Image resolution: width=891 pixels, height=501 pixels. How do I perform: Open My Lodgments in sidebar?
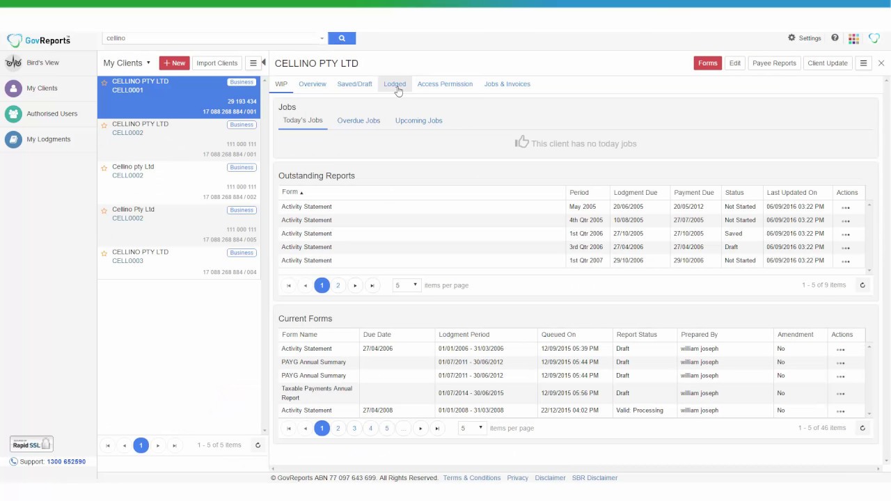(48, 139)
